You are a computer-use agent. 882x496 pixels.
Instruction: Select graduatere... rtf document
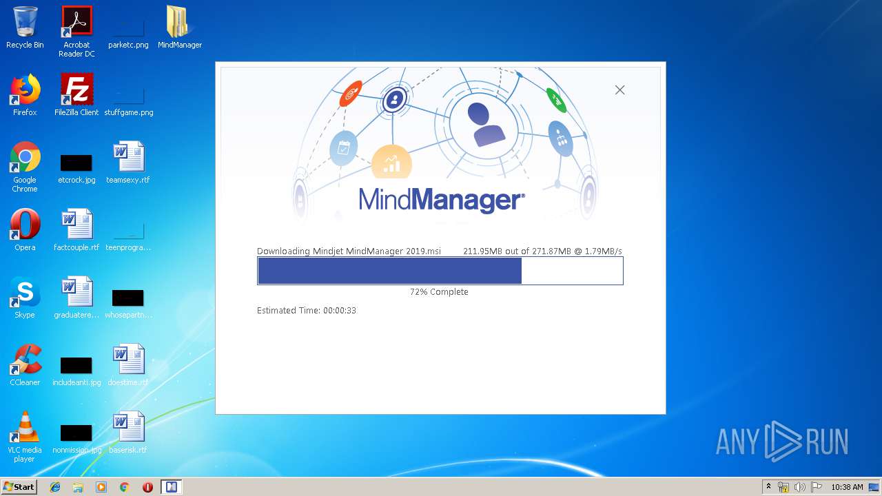point(76,298)
